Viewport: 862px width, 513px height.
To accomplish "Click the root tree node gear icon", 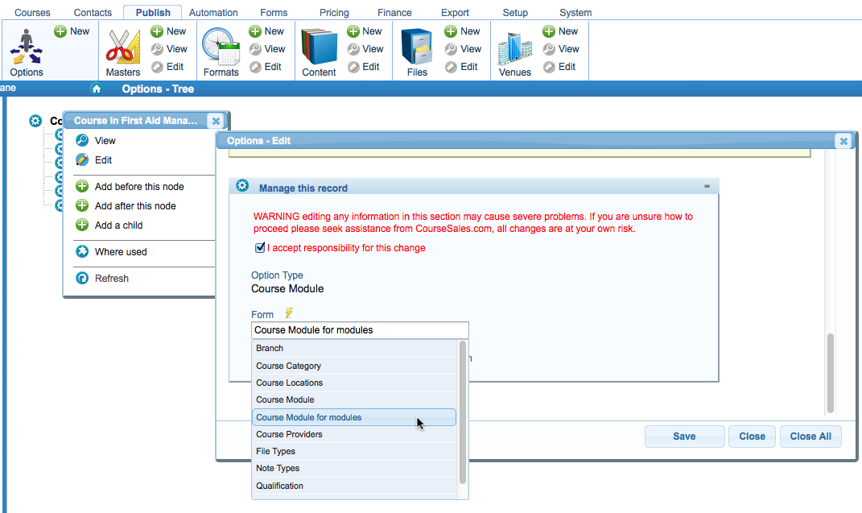I will [35, 121].
